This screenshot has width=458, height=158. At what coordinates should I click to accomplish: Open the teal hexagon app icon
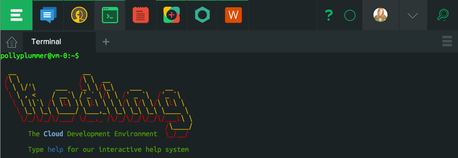tap(202, 15)
